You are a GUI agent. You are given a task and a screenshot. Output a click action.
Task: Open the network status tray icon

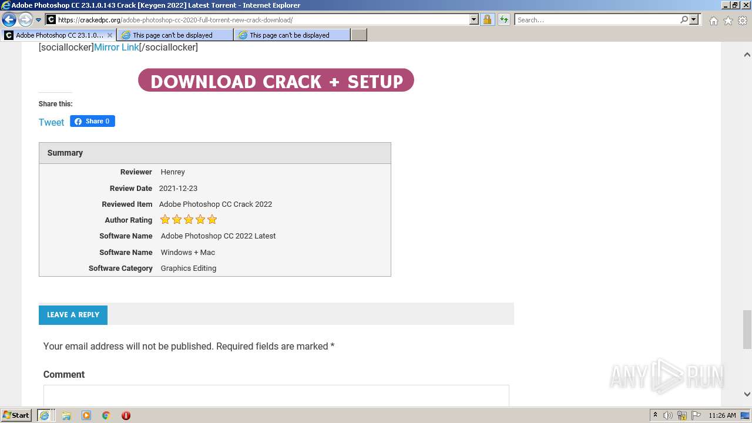click(682, 415)
